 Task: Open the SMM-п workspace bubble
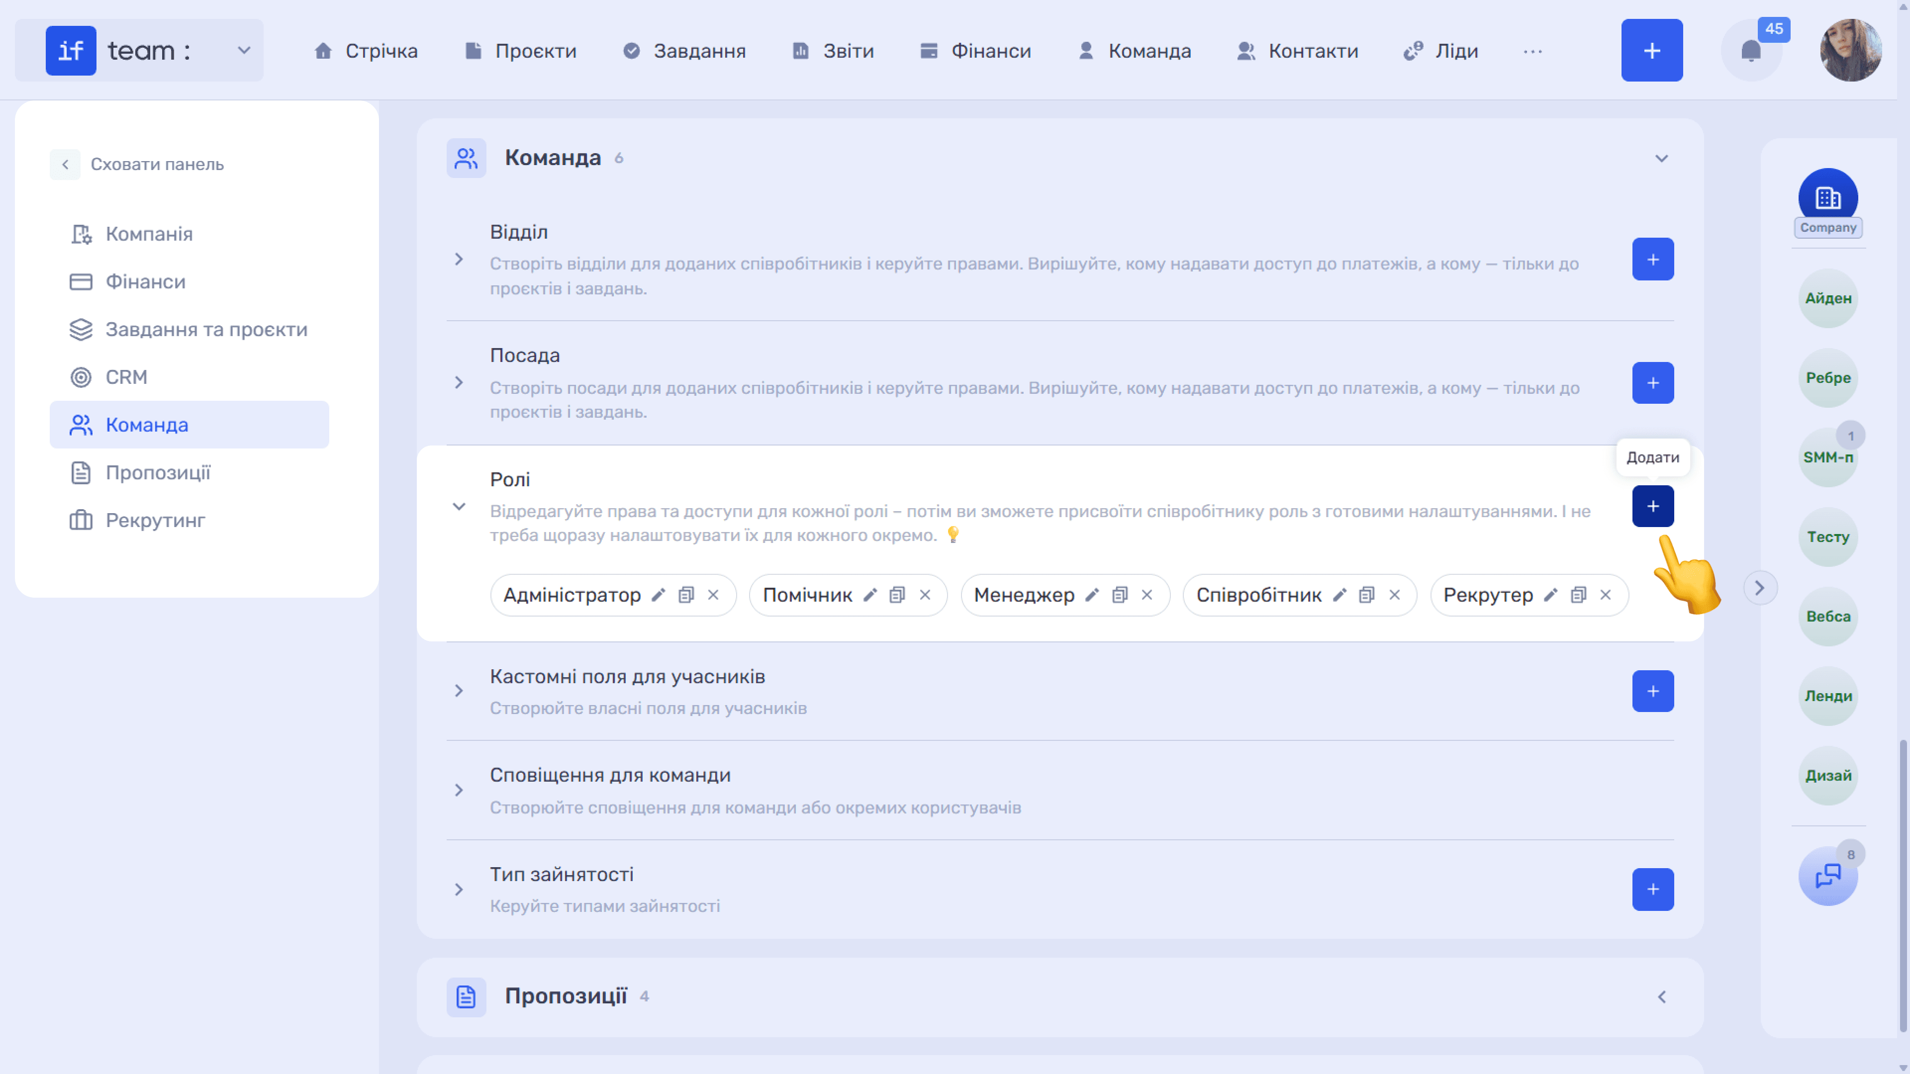[1828, 458]
